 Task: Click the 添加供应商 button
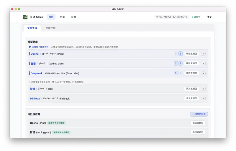(x=199, y=114)
